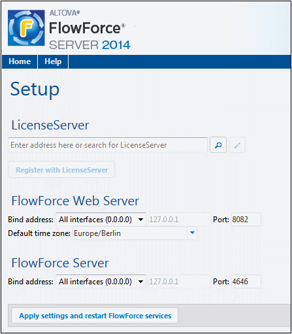This screenshot has width=292, height=334.
Task: Click Register with LicenseServer button
Action: coord(61,170)
